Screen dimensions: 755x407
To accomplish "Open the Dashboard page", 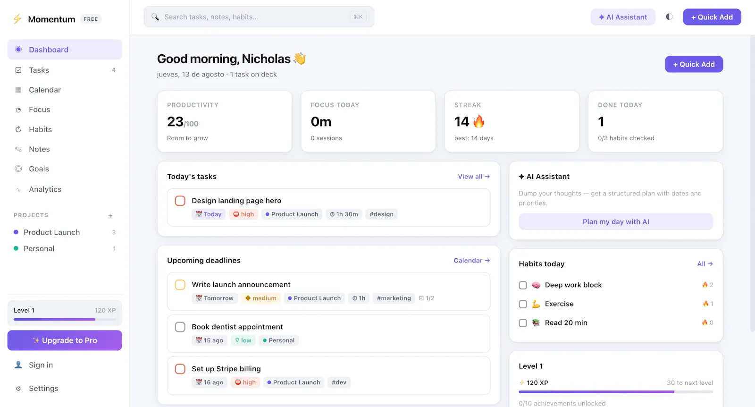I will point(65,50).
